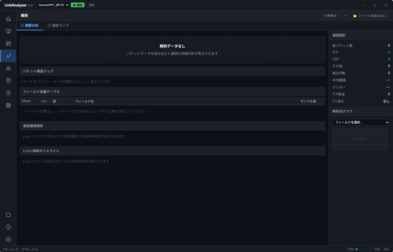Switch to the ① 機器分析 tab
The height and width of the screenshot is (252, 393).
[x=29, y=26]
